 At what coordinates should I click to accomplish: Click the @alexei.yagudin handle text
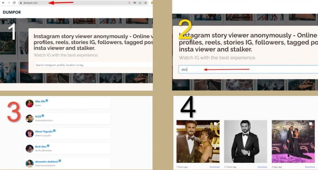(x=43, y=135)
